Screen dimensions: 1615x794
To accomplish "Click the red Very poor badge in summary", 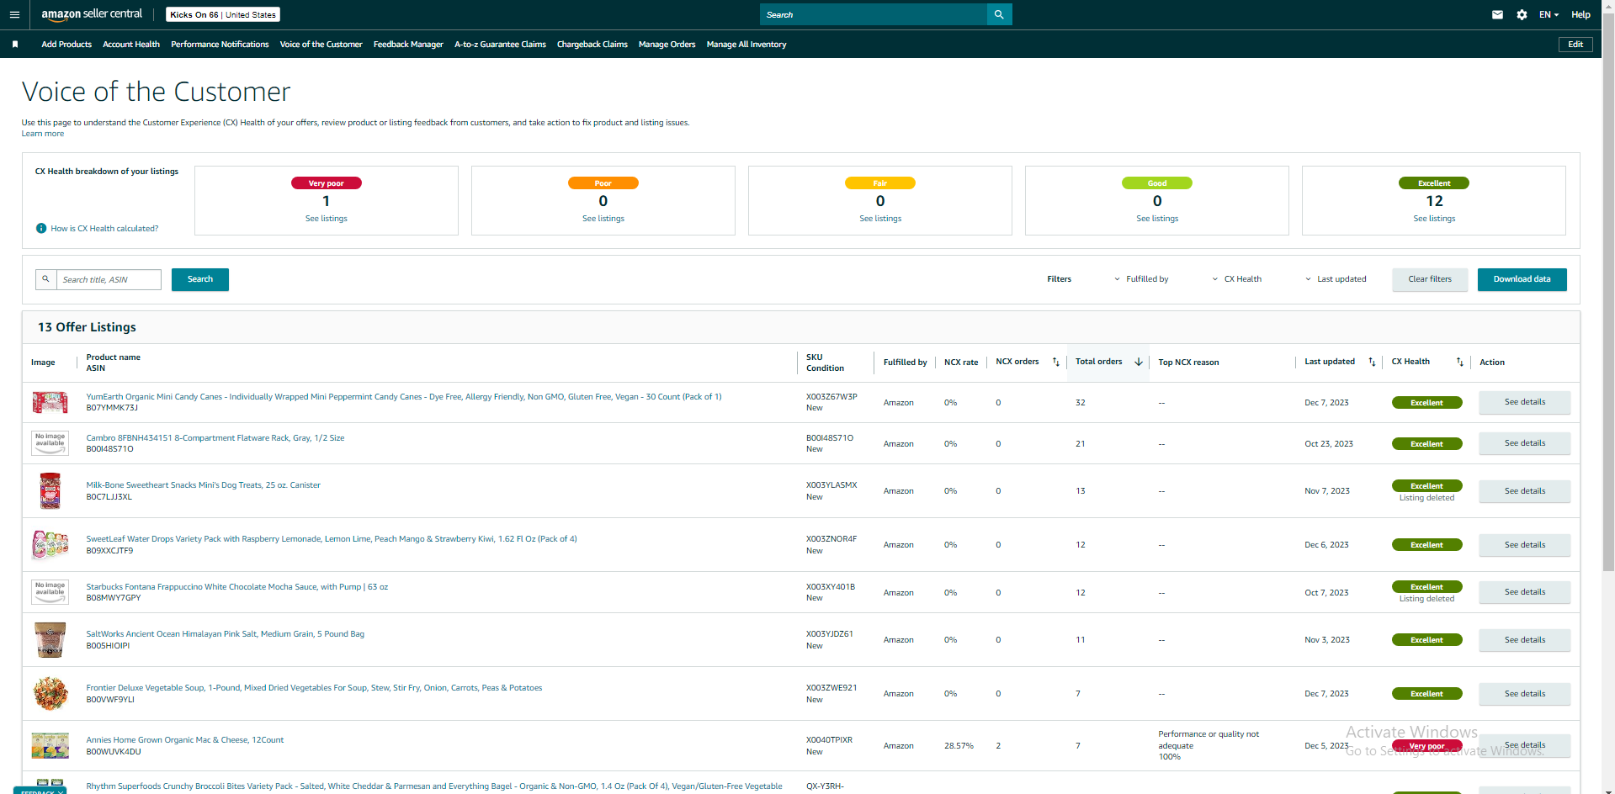I will pos(327,183).
